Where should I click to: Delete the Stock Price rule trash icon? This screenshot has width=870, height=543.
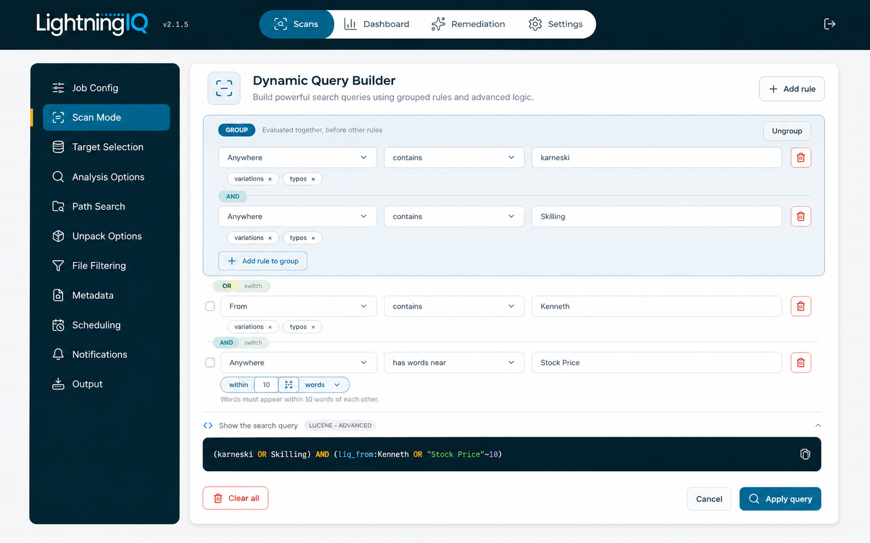800,363
